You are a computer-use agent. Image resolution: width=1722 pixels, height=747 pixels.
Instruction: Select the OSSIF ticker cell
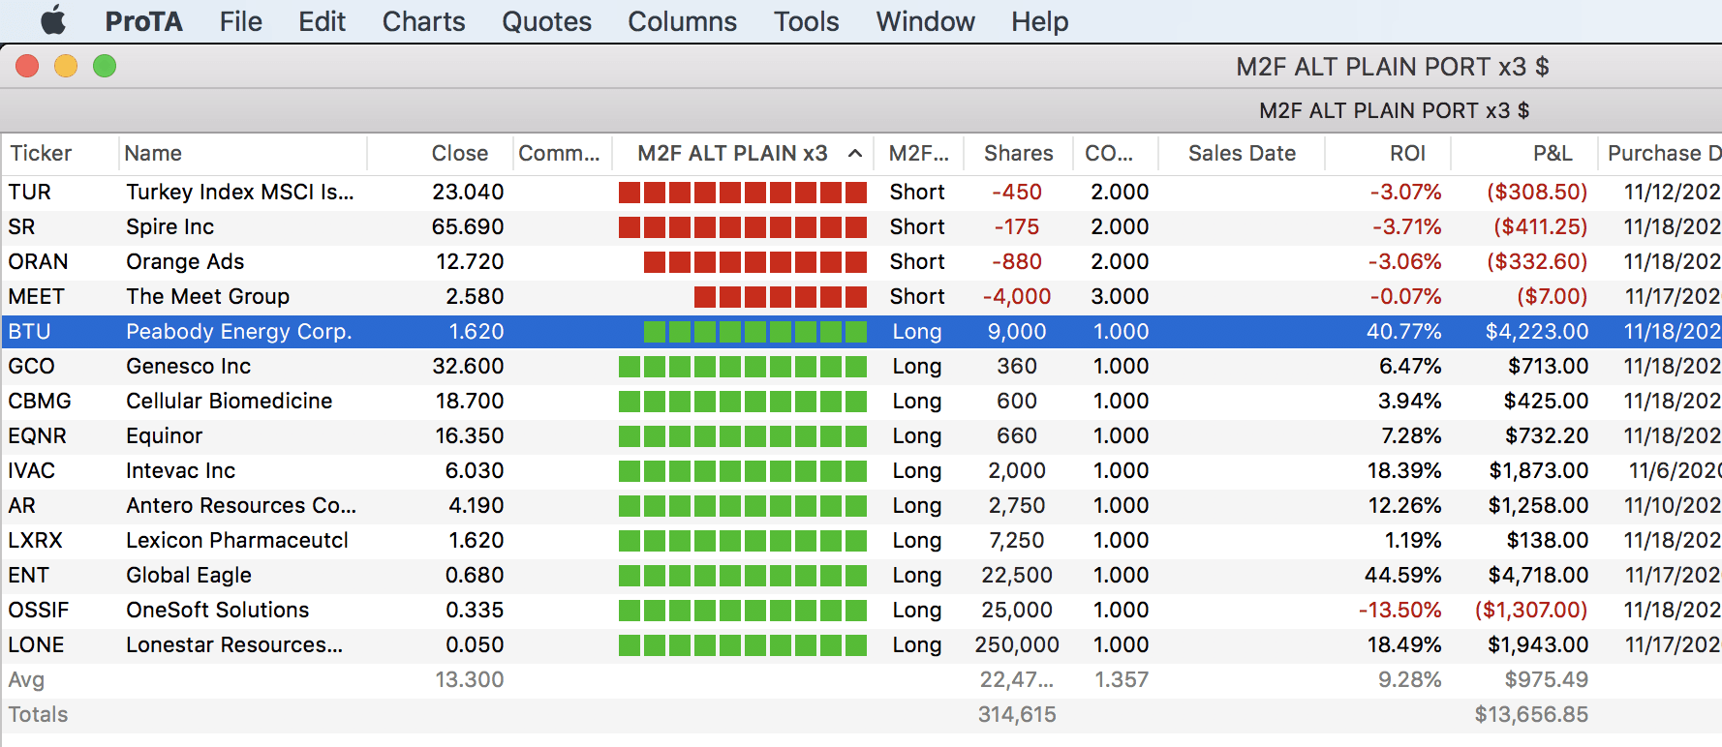pos(38,610)
